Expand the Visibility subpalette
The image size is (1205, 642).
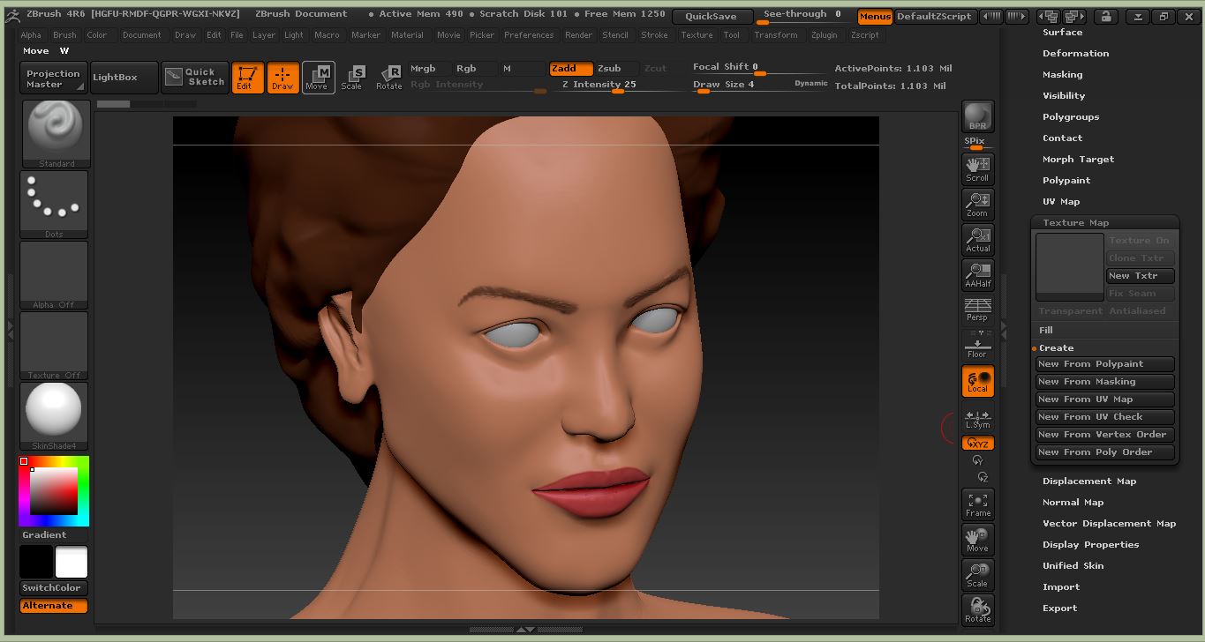(x=1064, y=96)
